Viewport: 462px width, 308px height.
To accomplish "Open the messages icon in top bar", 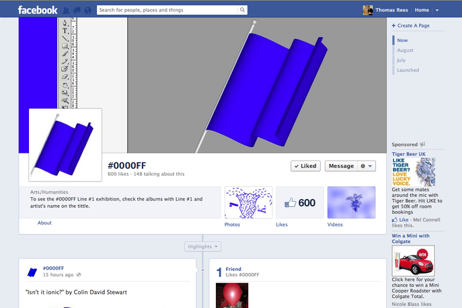I will pos(77,10).
